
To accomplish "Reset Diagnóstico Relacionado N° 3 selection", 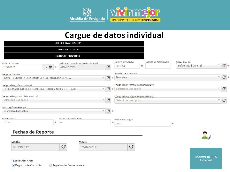I will [224, 100].
